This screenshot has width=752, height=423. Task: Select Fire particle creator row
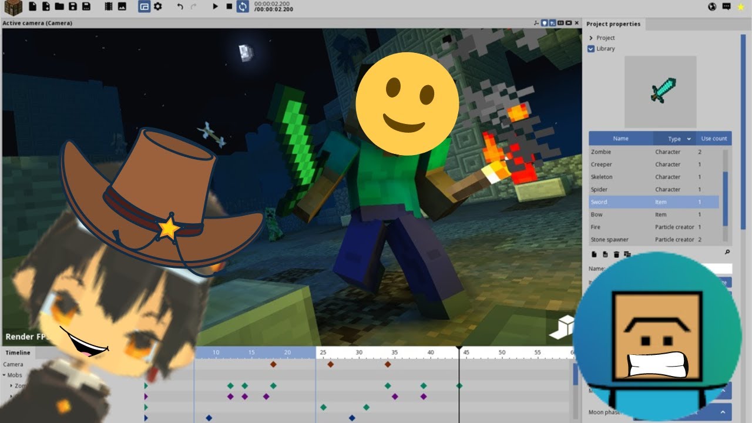click(x=654, y=227)
